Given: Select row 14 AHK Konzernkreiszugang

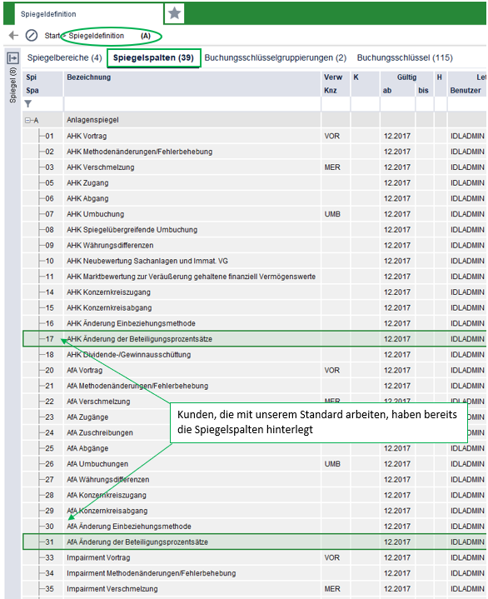Looking at the screenshot, I should pyautogui.click(x=254, y=292).
